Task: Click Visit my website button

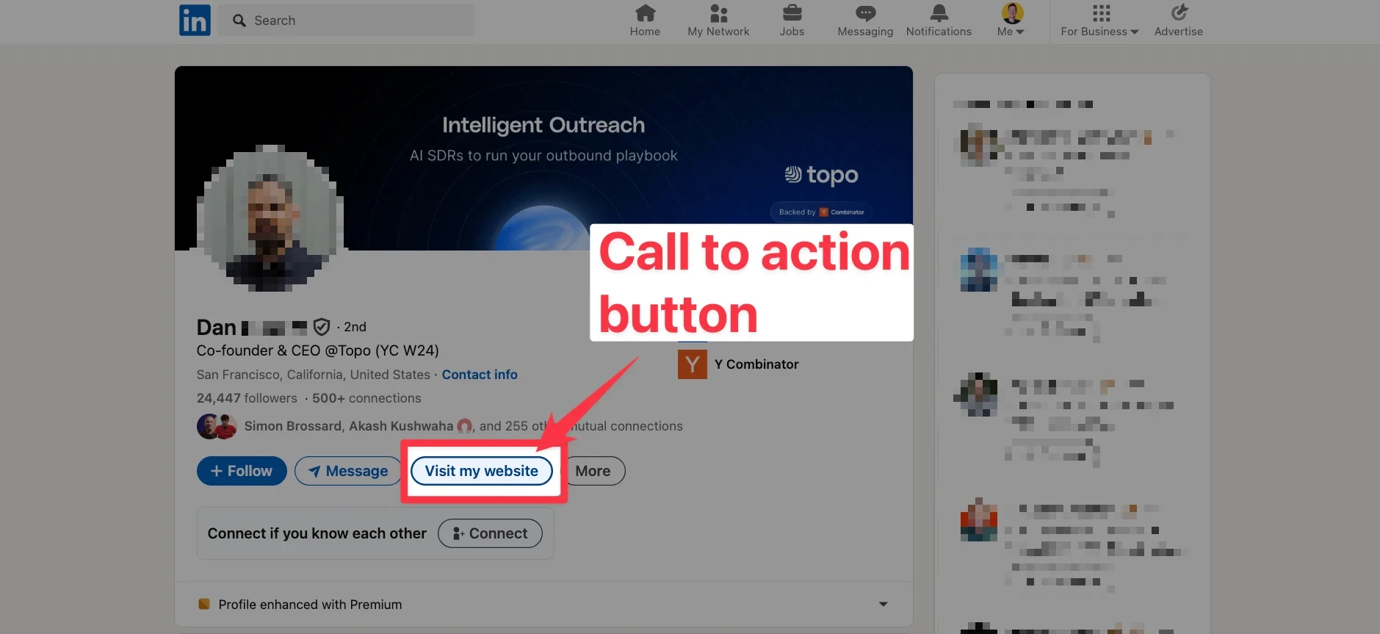Action: tap(482, 471)
